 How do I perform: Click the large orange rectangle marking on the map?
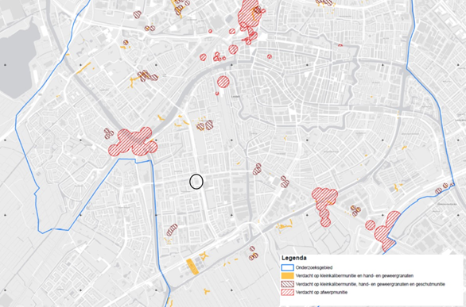(192, 267)
